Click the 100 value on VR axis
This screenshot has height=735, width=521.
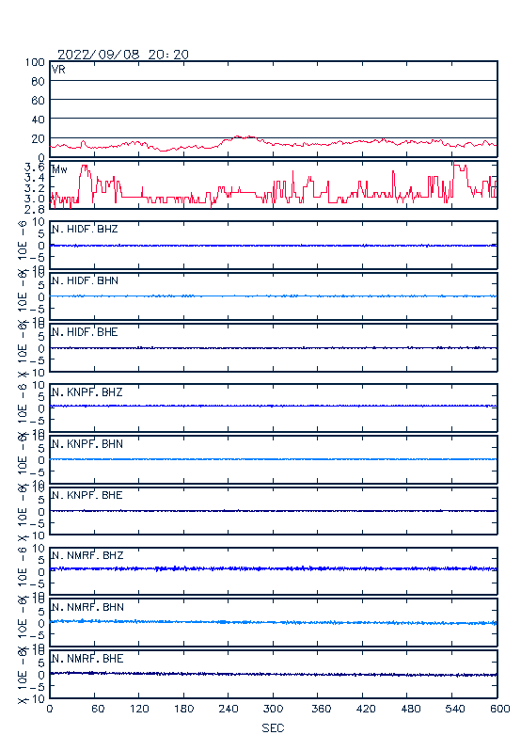pyautogui.click(x=35, y=62)
